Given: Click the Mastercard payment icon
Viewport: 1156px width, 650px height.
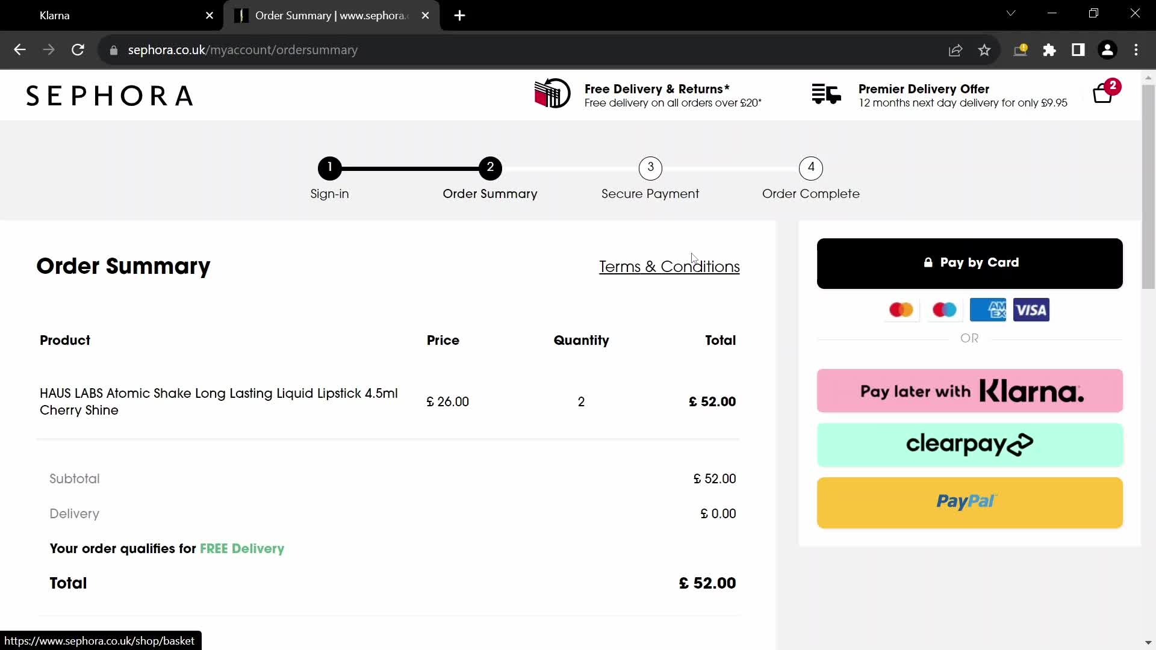Looking at the screenshot, I should (x=901, y=309).
